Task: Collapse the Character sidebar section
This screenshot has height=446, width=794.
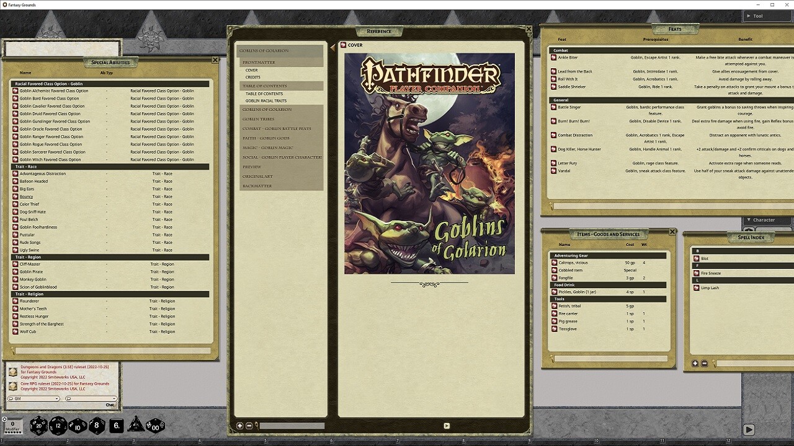Action: pyautogui.click(x=749, y=220)
